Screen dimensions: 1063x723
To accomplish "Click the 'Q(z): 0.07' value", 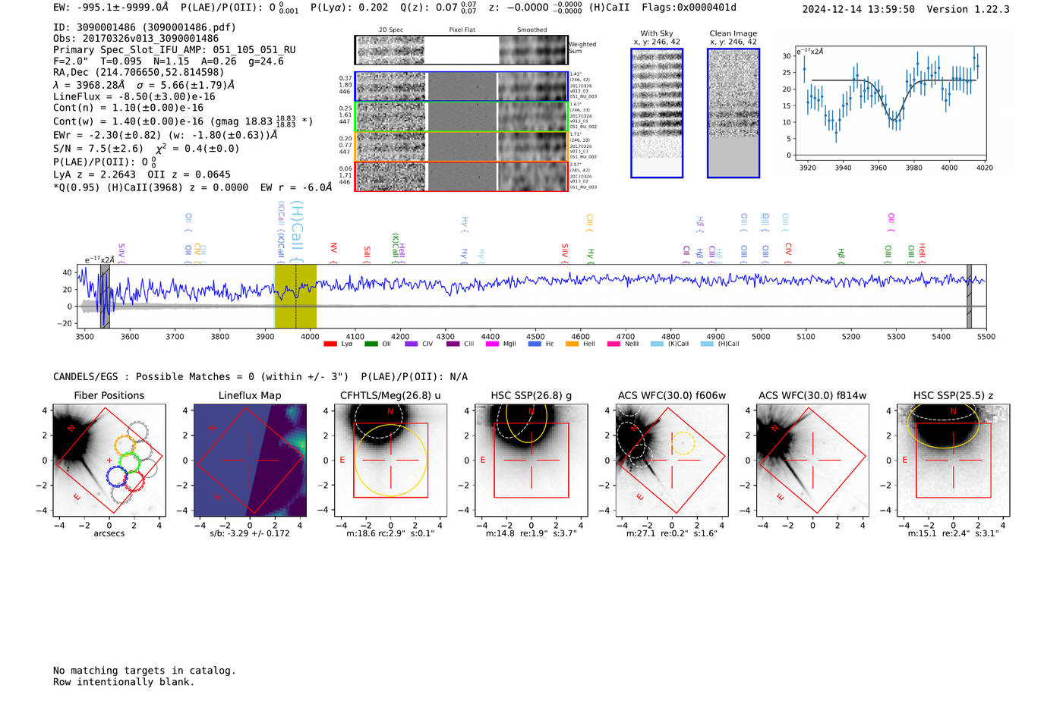I will [x=429, y=8].
